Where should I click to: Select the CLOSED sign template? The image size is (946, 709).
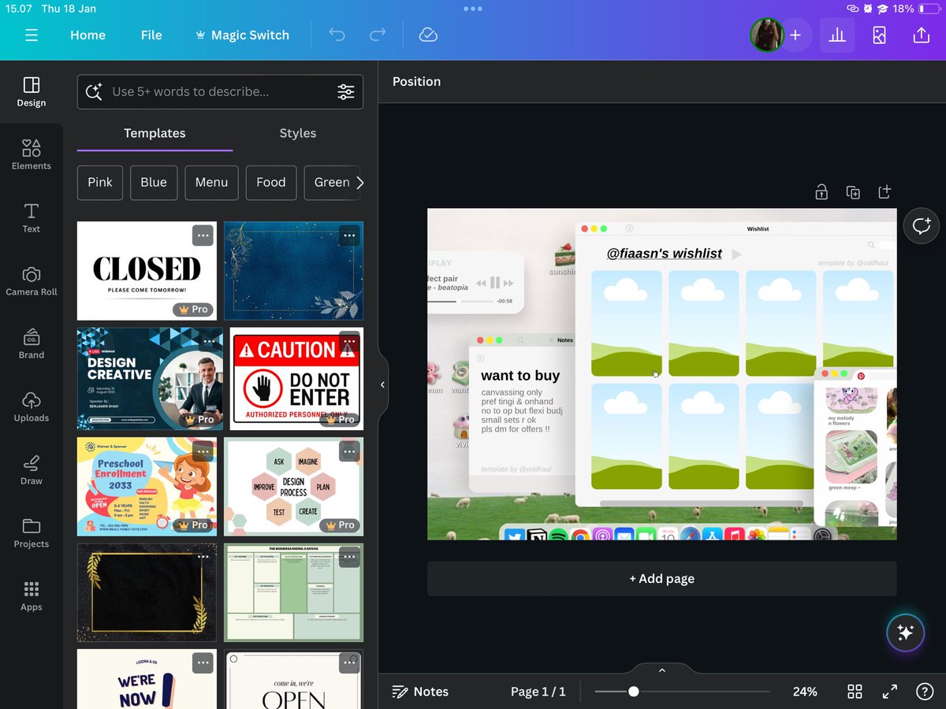(147, 270)
